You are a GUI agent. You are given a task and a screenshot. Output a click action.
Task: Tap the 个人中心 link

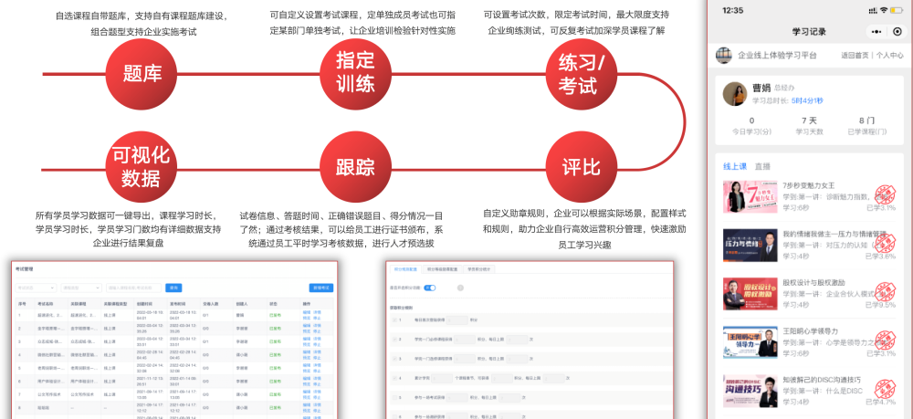(x=890, y=56)
